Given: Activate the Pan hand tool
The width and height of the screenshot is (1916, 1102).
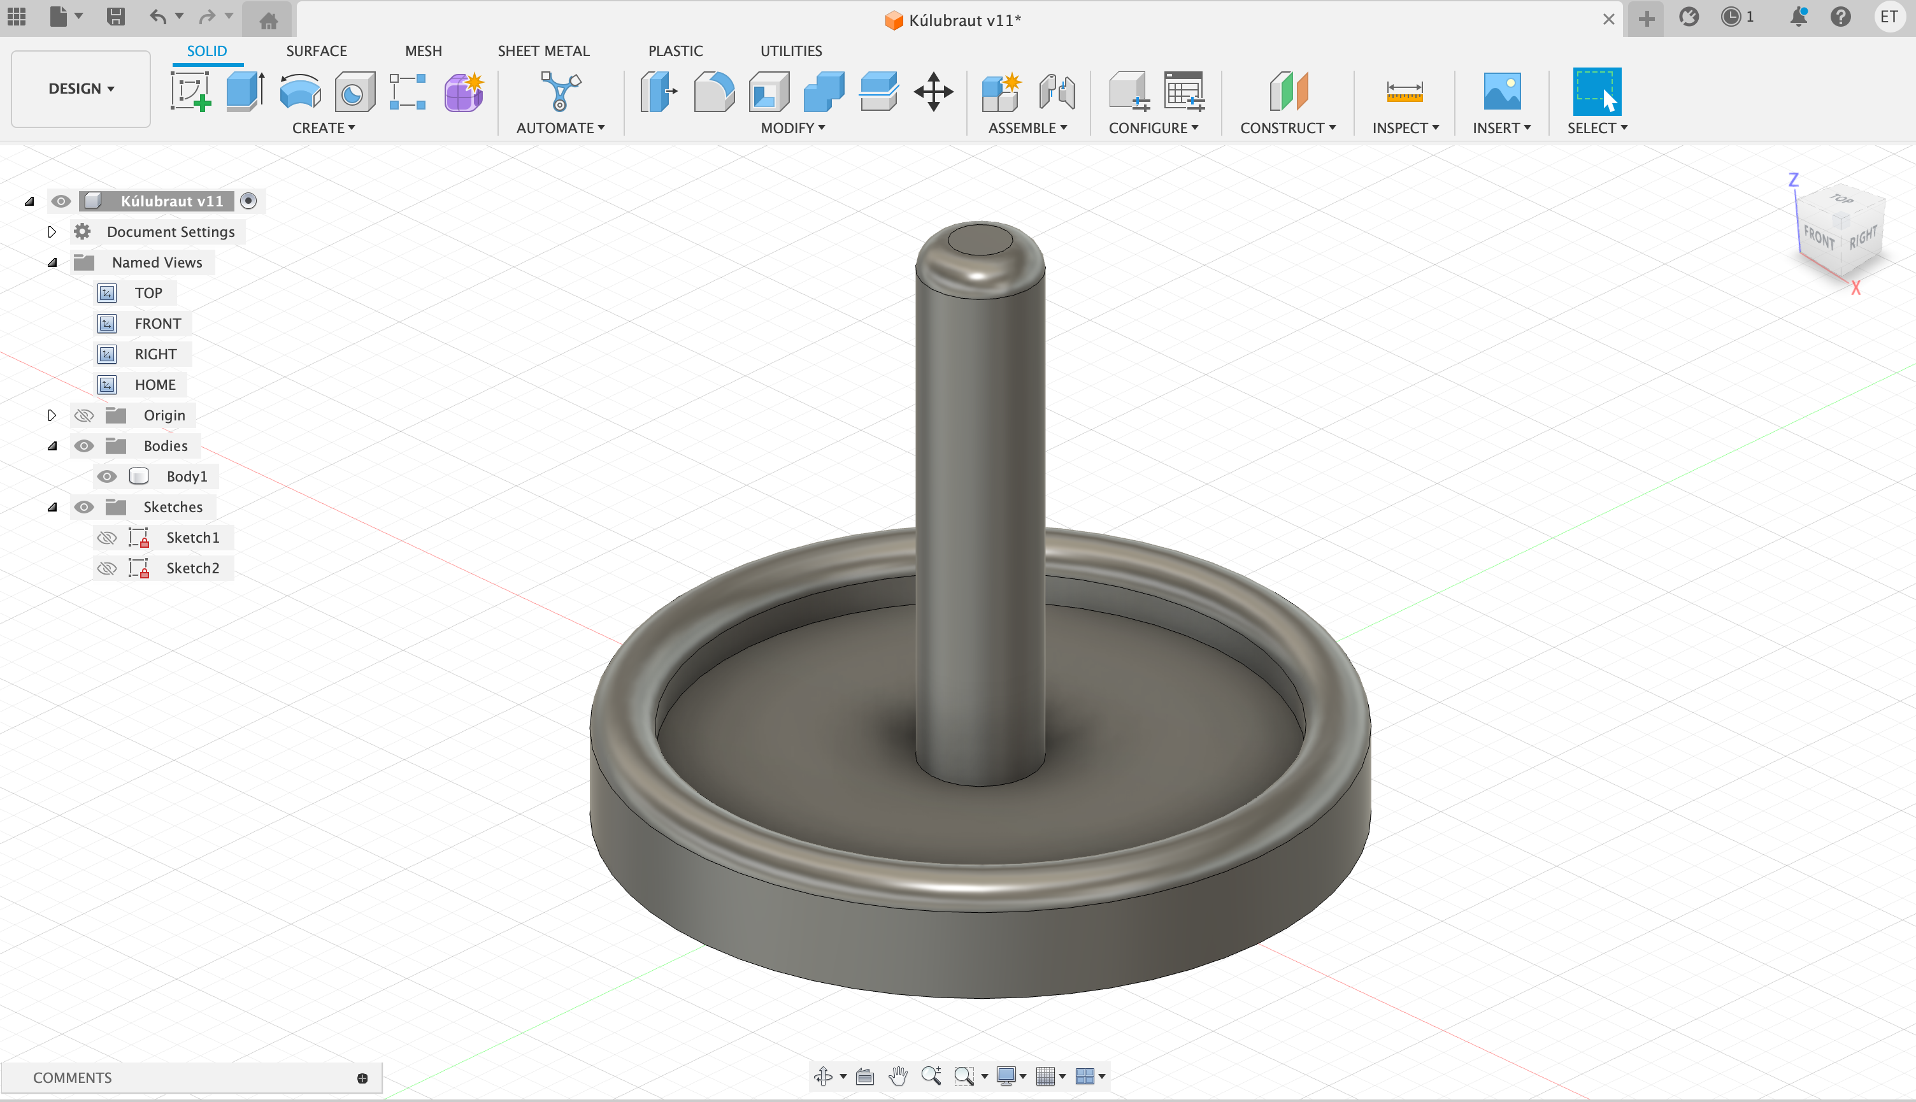Looking at the screenshot, I should 898,1075.
